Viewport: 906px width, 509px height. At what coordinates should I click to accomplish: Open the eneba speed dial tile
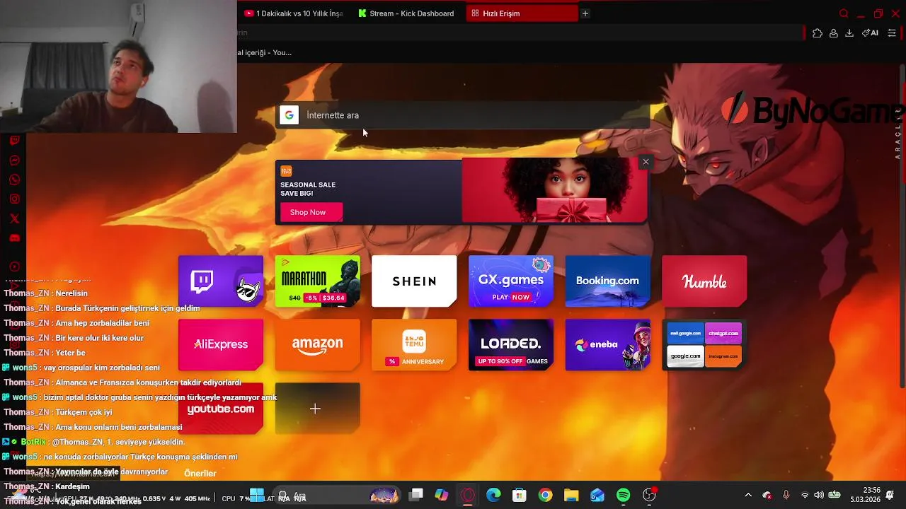[607, 345]
